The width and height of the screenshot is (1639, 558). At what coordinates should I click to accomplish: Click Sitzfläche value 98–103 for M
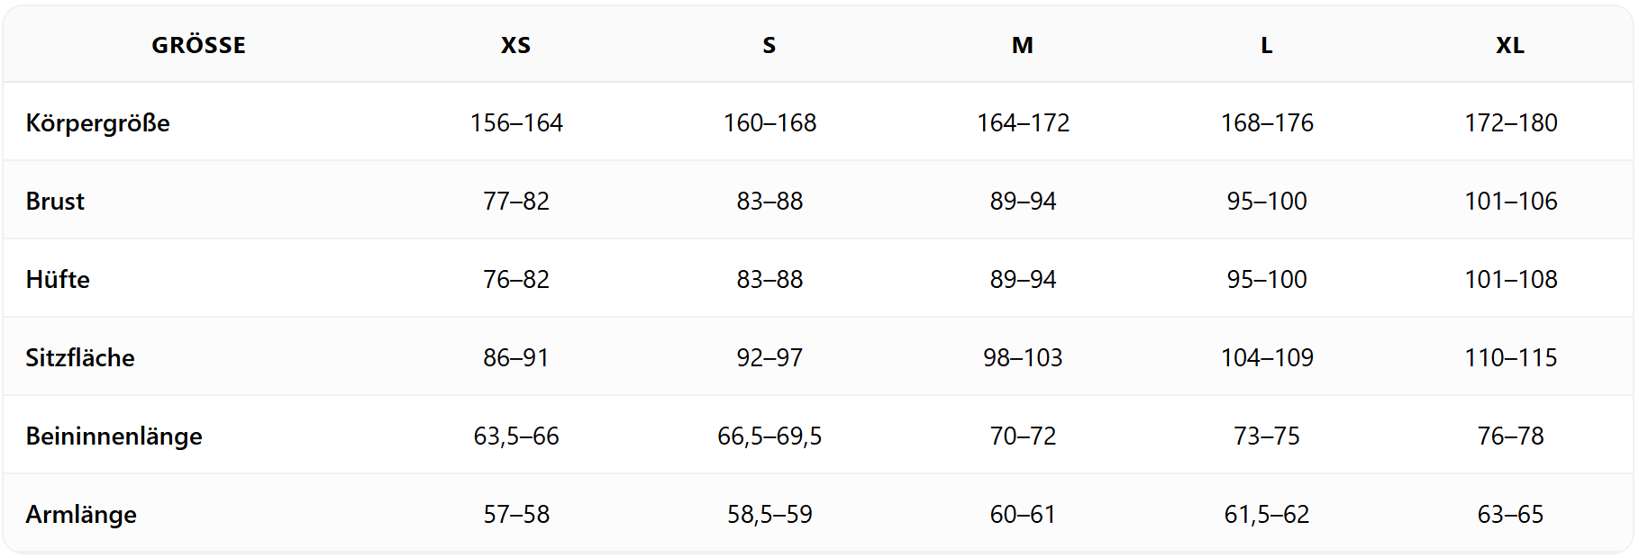[x=1023, y=357]
